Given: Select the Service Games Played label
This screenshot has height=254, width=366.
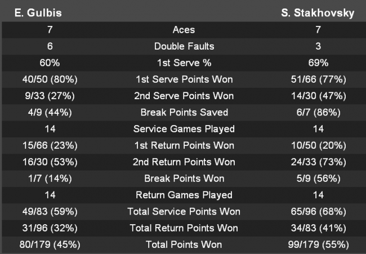Looking at the screenshot, I should [184, 129].
